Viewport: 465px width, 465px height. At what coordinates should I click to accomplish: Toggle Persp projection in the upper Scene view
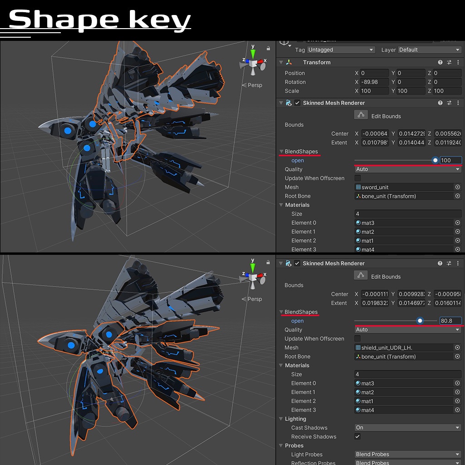[252, 85]
